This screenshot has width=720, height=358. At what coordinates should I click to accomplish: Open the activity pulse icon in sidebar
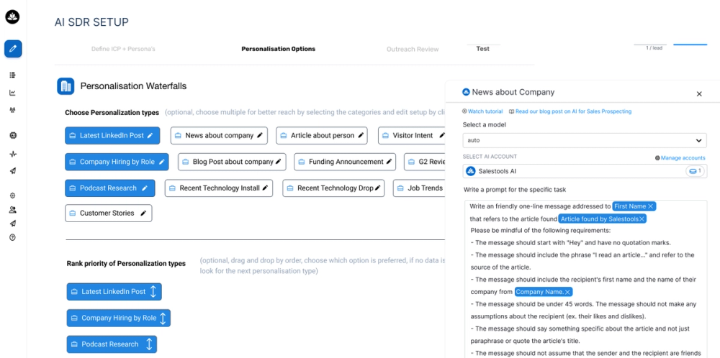pos(12,154)
